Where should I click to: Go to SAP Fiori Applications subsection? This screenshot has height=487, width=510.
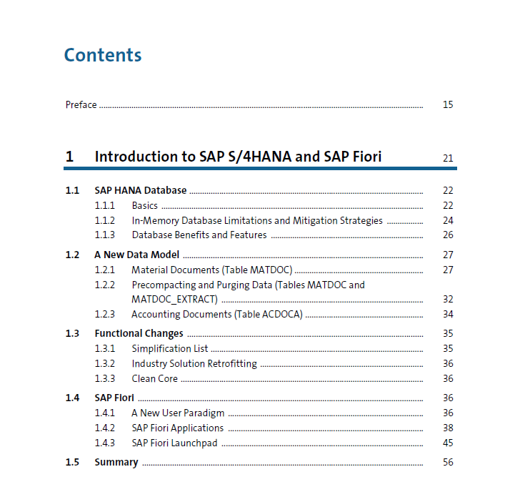pyautogui.click(x=177, y=428)
